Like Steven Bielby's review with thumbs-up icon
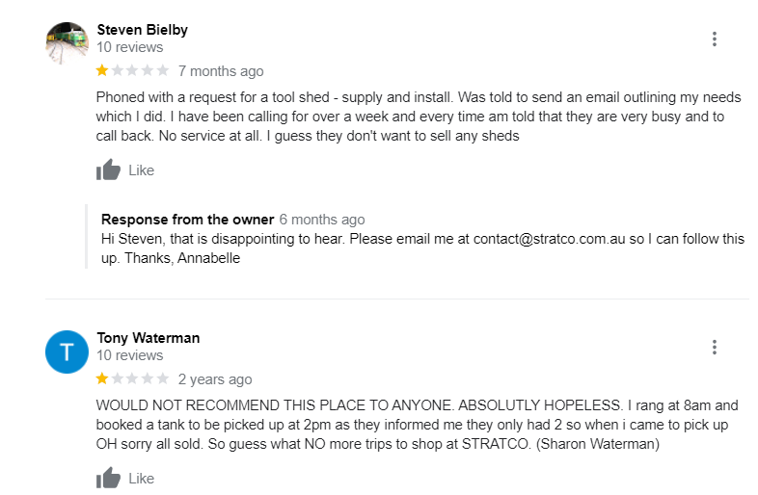The width and height of the screenshot is (758, 495). [x=108, y=170]
